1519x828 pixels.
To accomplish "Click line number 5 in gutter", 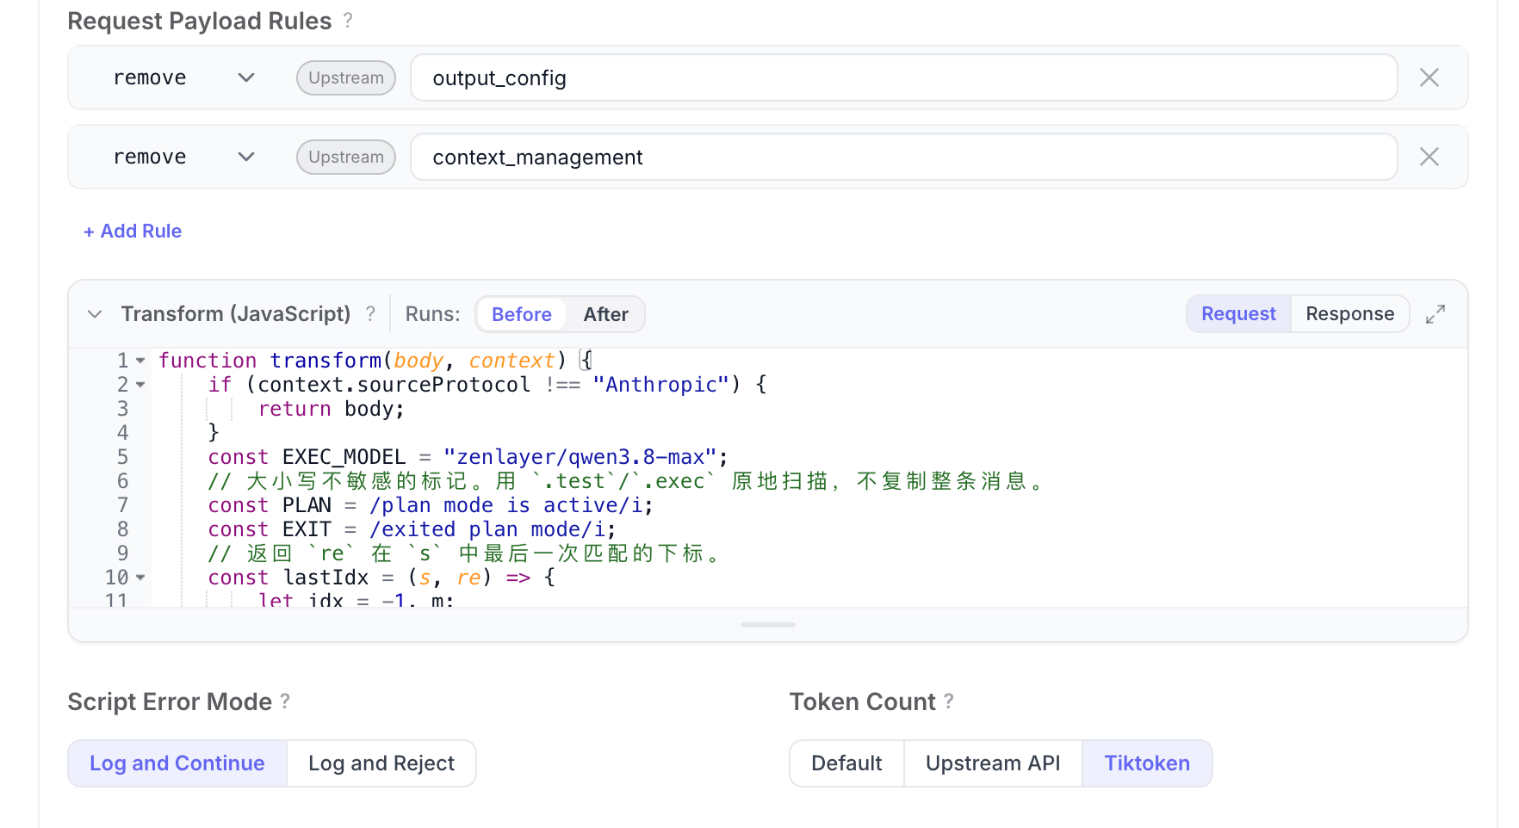I will [122, 457].
